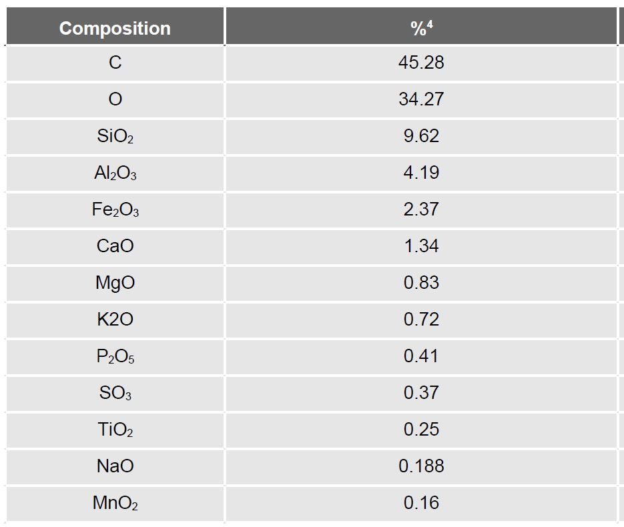The image size is (624, 527).
Task: Click the 0.188 value for NaO
Action: pyautogui.click(x=421, y=466)
